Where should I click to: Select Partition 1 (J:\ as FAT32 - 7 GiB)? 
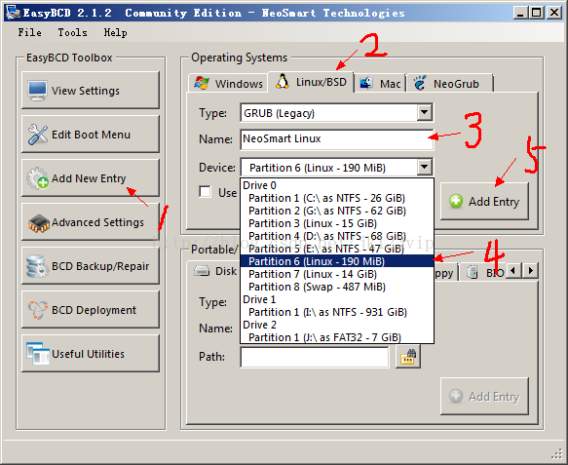pyautogui.click(x=336, y=338)
